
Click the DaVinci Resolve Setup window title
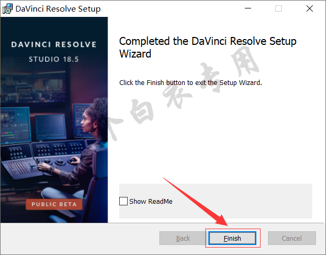[x=58, y=9]
